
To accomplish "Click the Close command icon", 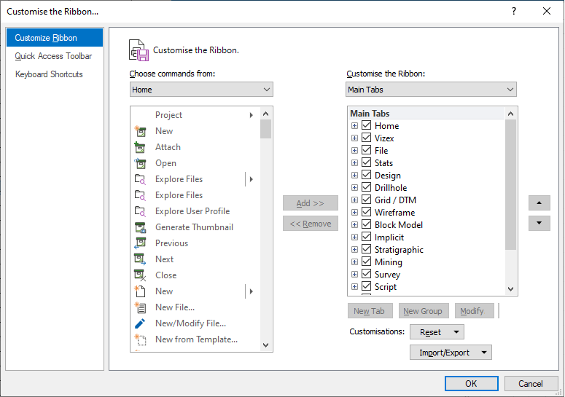I will (x=141, y=275).
